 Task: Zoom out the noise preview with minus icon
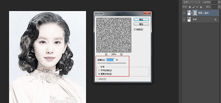(106, 54)
